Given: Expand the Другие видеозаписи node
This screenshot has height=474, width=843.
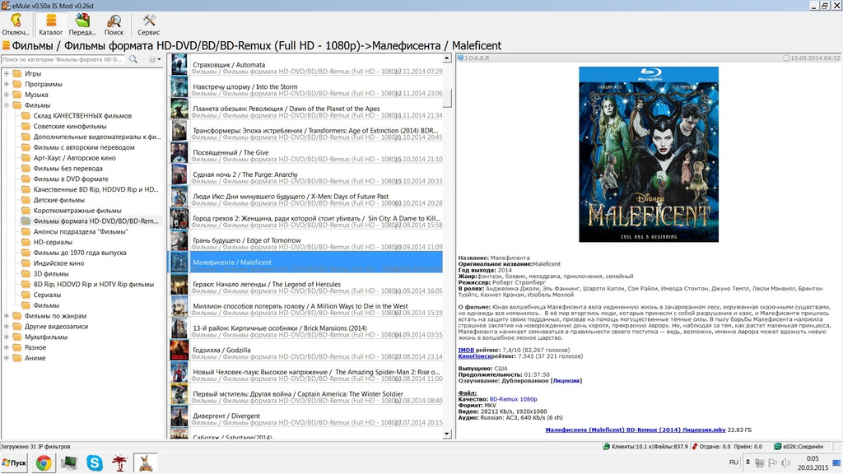Looking at the screenshot, I should pyautogui.click(x=7, y=326).
